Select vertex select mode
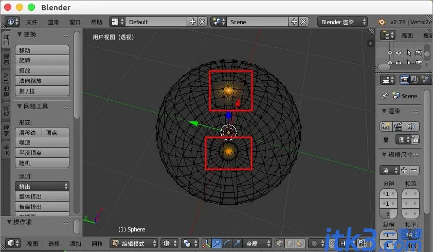Screen dimensions: 433x252 click(279, 243)
